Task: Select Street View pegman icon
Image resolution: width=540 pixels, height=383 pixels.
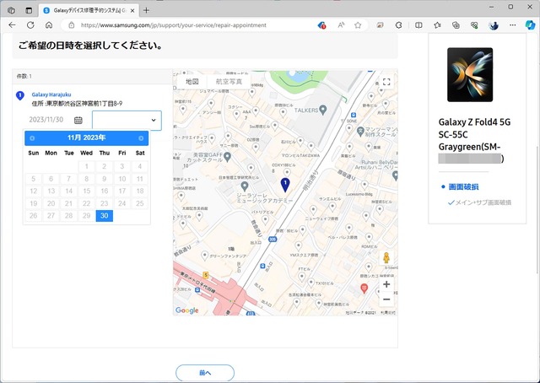Action: point(386,257)
